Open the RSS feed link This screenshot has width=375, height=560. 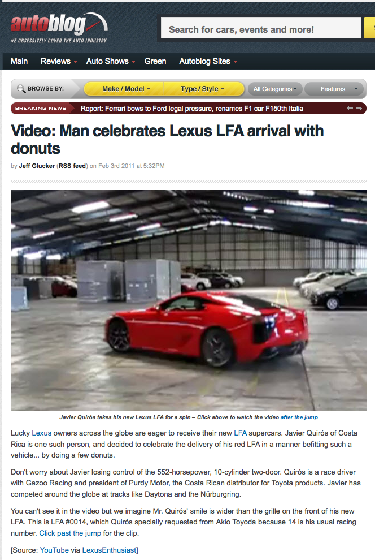coord(72,166)
